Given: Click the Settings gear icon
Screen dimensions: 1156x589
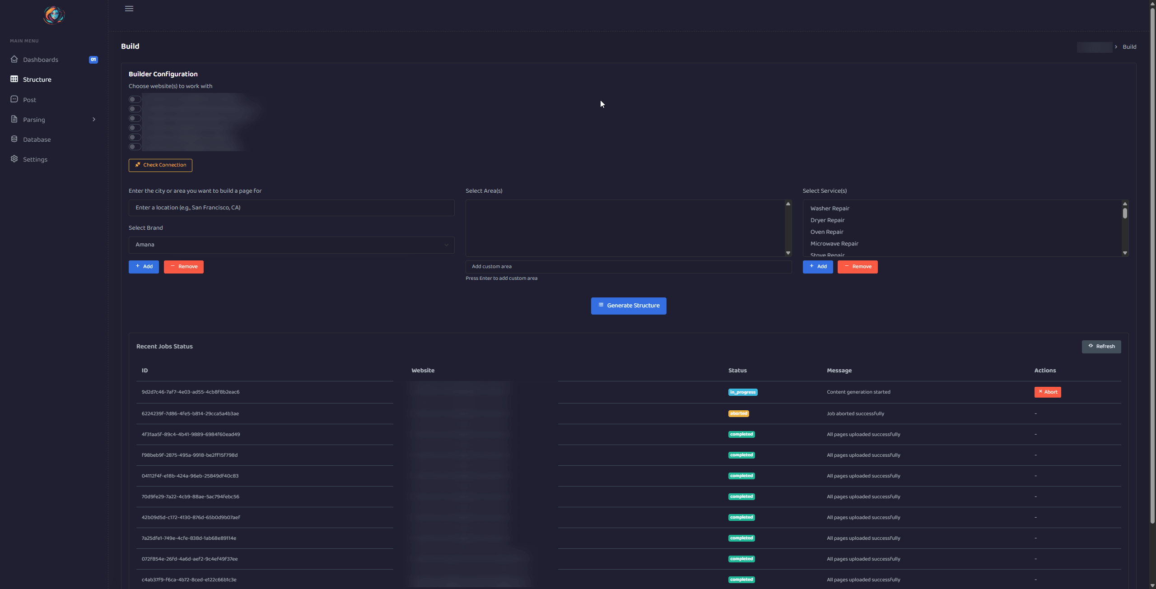Looking at the screenshot, I should pos(14,159).
